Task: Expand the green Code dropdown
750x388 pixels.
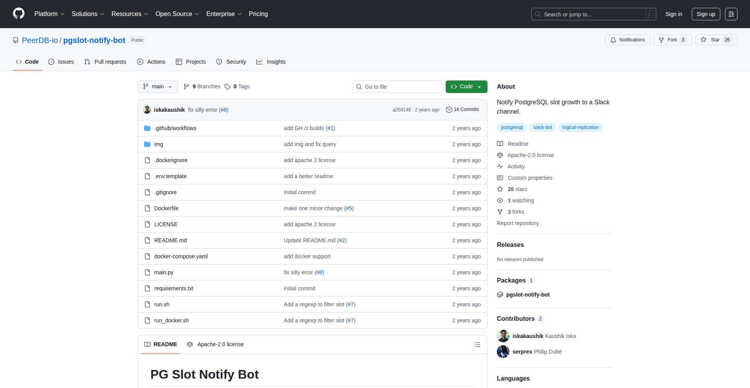Action: [466, 86]
